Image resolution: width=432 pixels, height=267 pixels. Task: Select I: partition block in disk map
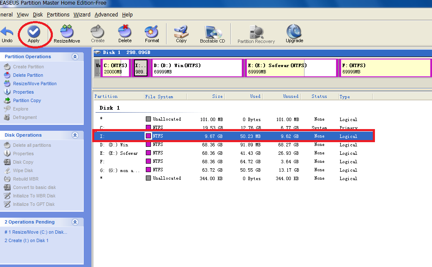pyautogui.click(x=141, y=68)
